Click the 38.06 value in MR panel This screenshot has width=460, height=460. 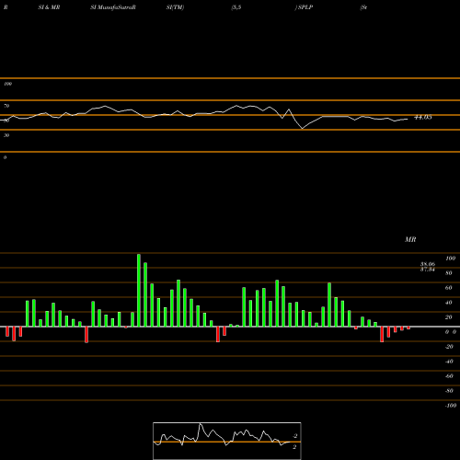click(428, 264)
